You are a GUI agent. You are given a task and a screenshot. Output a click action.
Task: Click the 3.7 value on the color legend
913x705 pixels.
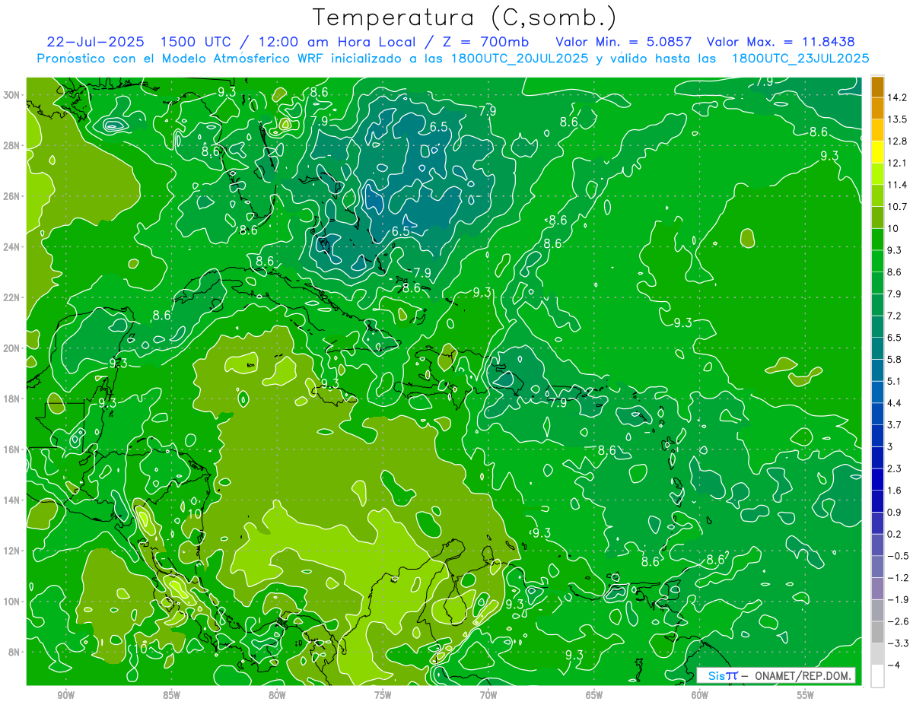point(894,424)
